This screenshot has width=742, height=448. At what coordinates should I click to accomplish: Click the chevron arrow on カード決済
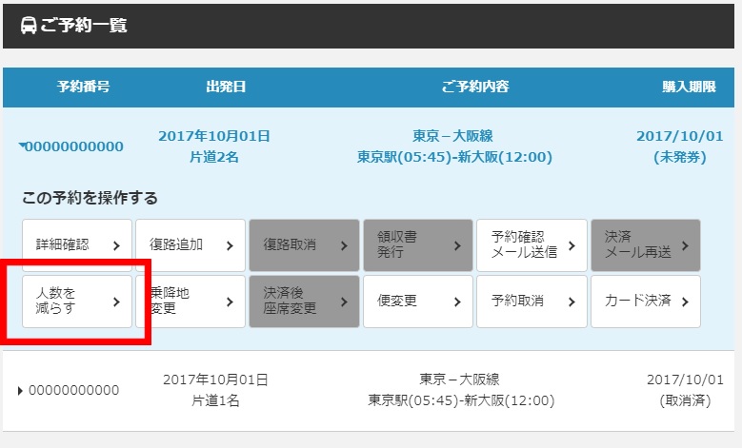click(x=684, y=302)
